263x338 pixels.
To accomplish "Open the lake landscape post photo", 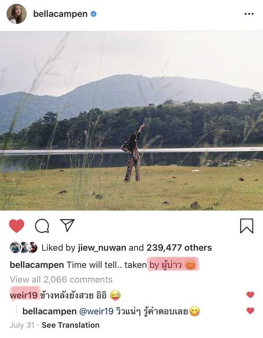I will tap(131, 121).
